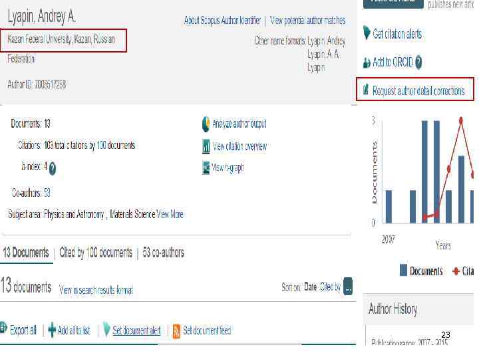Viewport: 479px width, 359px height.
Task: Click Kazan Federal University affiliation text
Action: [61, 39]
